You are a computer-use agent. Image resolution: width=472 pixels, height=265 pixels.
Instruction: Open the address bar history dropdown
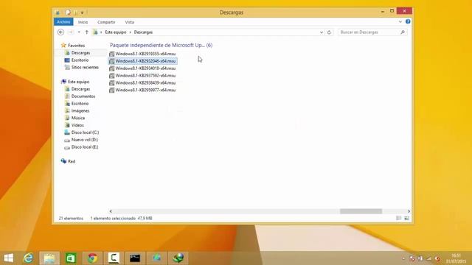coord(322,32)
